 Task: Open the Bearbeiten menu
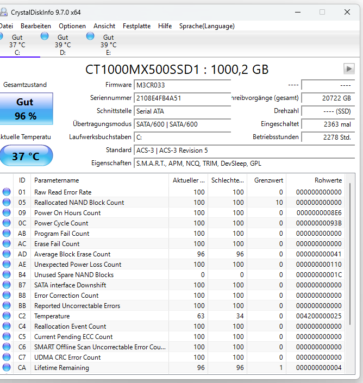pyautogui.click(x=36, y=26)
